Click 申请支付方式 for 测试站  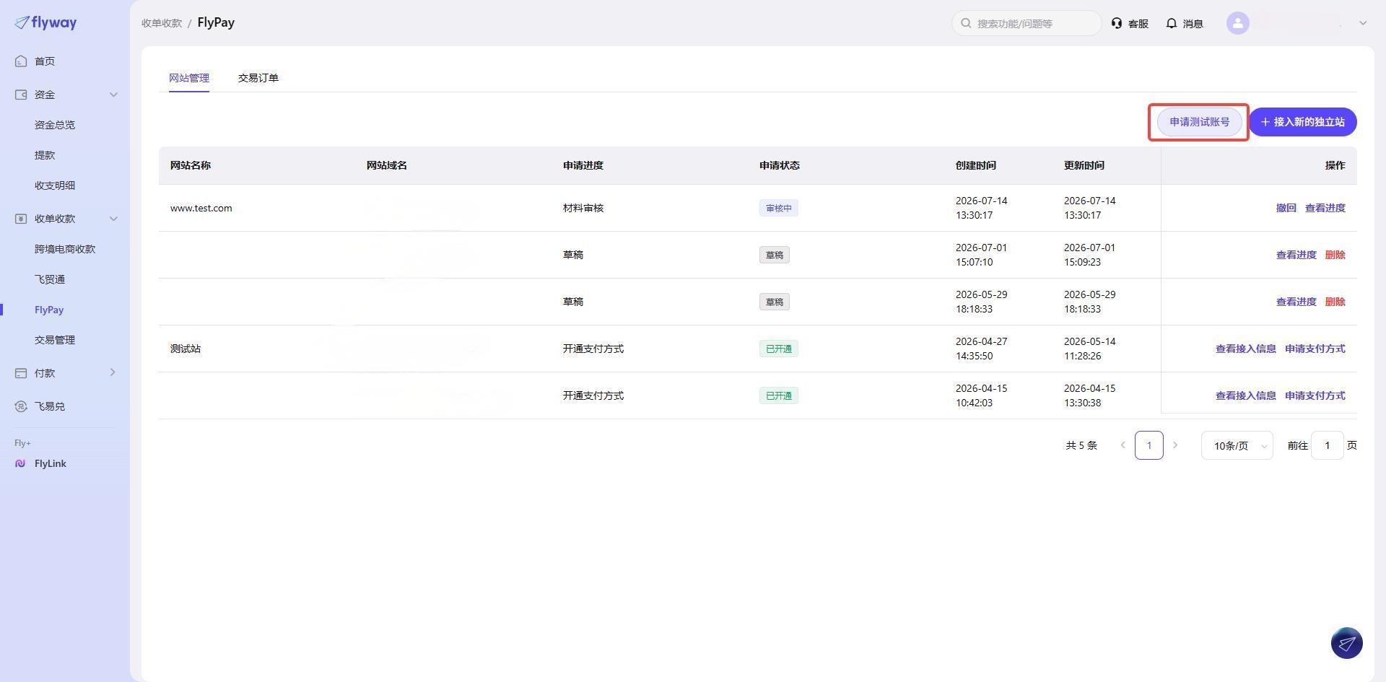point(1315,349)
